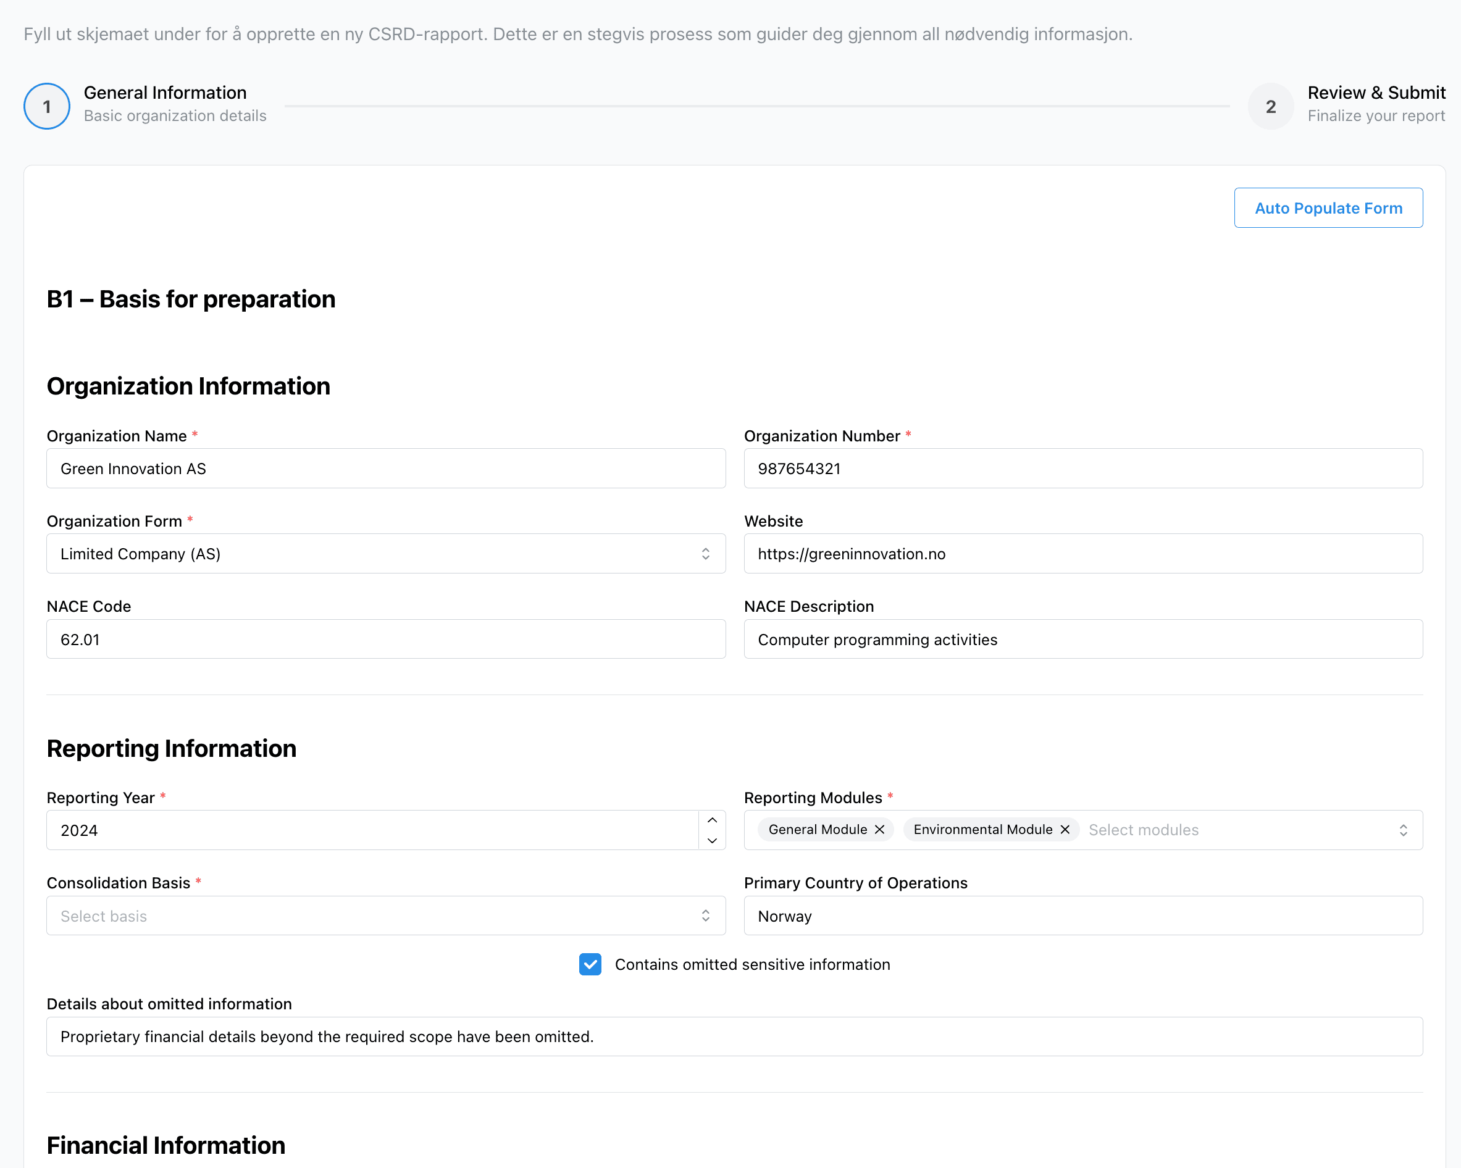The width and height of the screenshot is (1461, 1168).
Task: Remove the General Module chip via its X icon
Action: click(x=879, y=829)
